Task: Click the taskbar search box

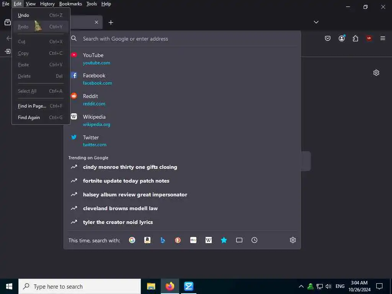Action: point(80,286)
